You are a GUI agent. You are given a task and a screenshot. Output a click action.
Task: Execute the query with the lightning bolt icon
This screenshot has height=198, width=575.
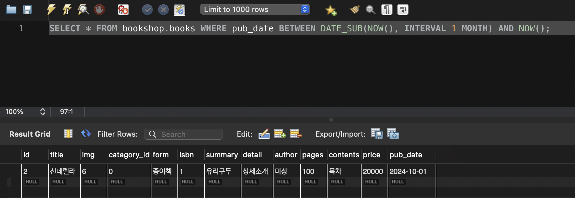51,10
